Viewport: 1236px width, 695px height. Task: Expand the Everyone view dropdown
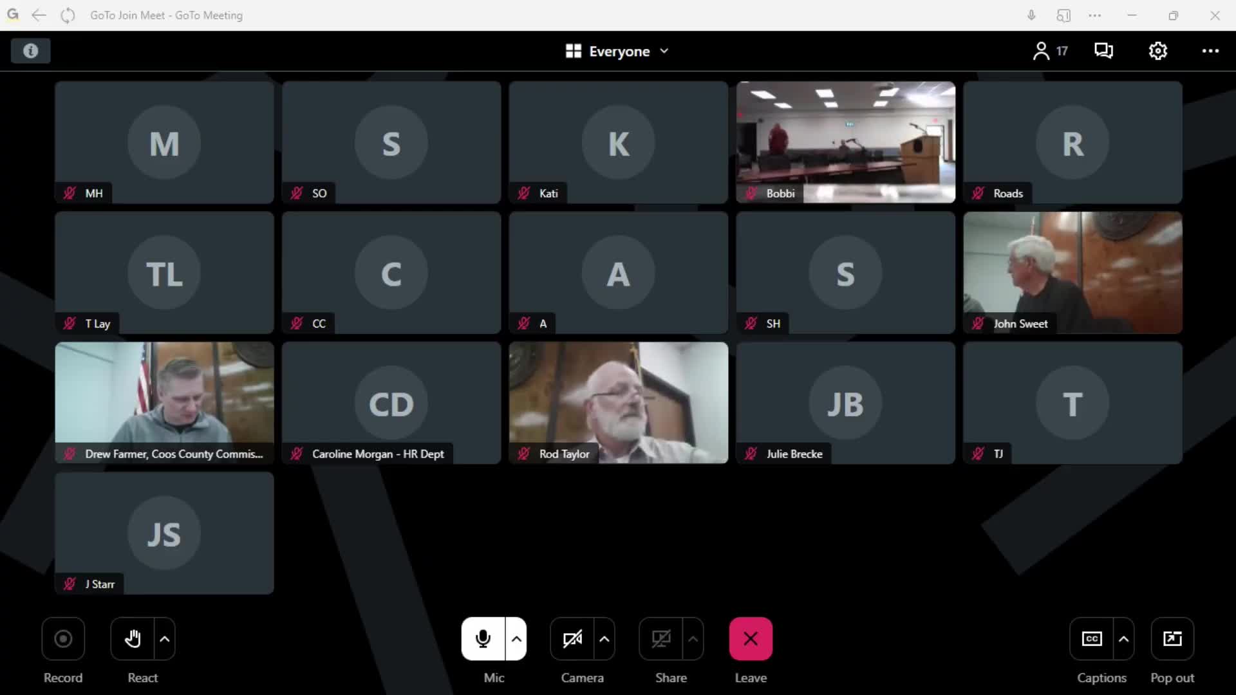(617, 51)
